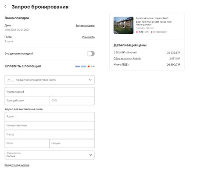Viewport: 208px width, 171px height.
Task: Focus the Город field
Action: click(x=50, y=134)
